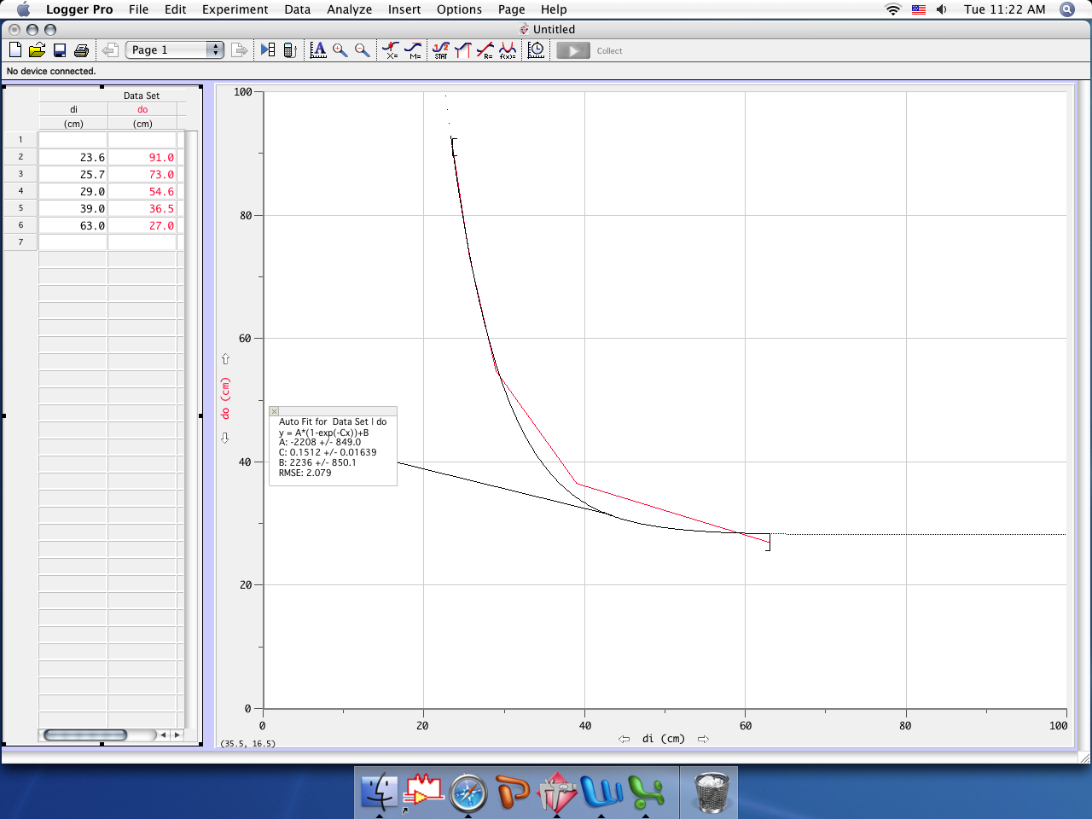Screen dimensions: 1092x819
Task: Select the red cell containing 91.0
Action: coord(142,157)
